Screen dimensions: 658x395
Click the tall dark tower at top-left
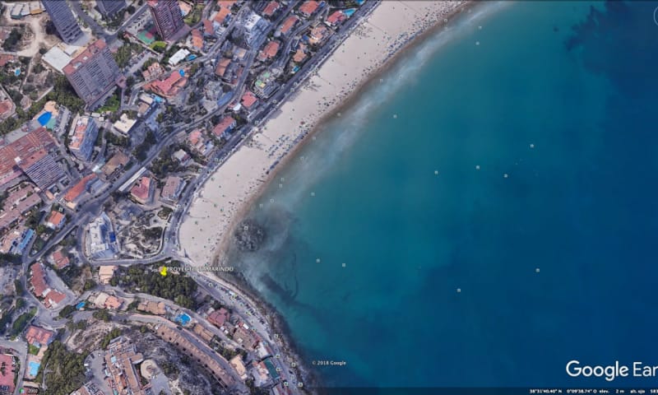click(63, 20)
